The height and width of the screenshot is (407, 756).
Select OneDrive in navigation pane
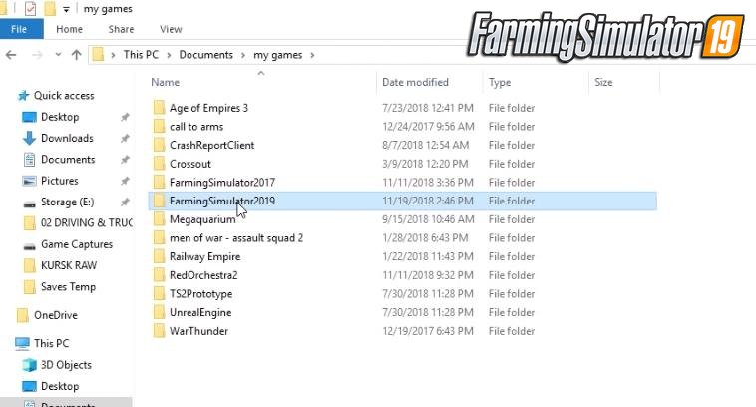coord(56,315)
